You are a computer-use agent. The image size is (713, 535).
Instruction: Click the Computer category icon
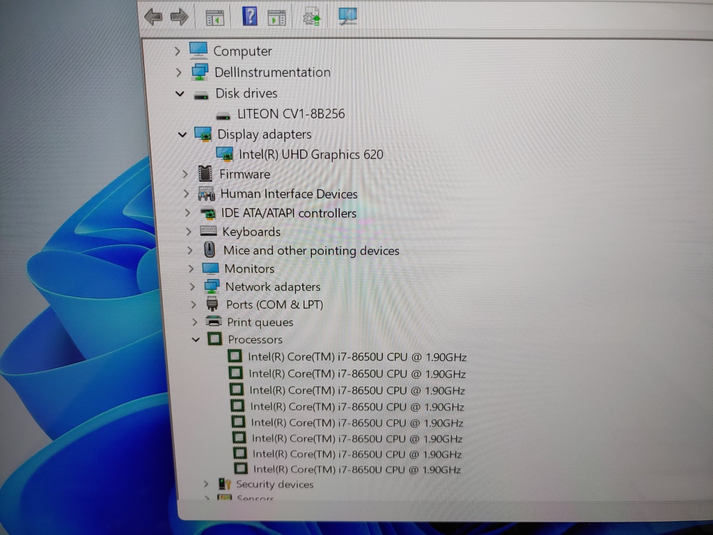pyautogui.click(x=199, y=51)
